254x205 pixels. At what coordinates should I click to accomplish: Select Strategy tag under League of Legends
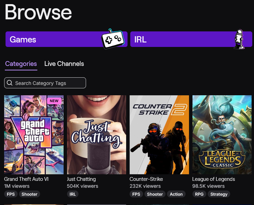(219, 194)
